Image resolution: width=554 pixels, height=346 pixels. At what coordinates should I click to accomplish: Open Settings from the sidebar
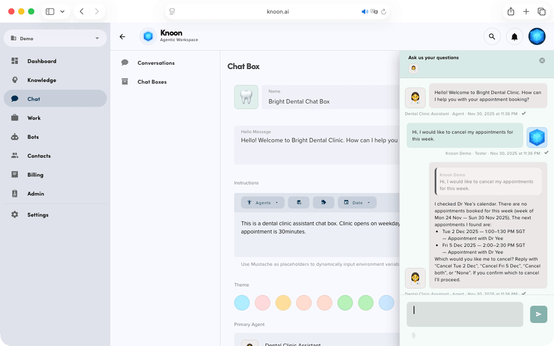(x=55, y=215)
